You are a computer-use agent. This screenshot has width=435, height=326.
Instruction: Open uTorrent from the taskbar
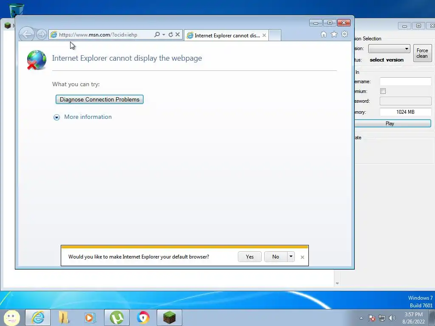coord(117,318)
